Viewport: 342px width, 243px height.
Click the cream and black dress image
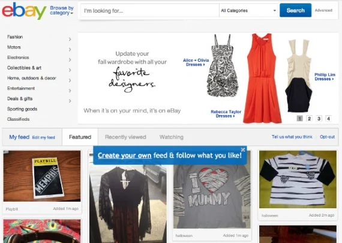[x=298, y=76]
